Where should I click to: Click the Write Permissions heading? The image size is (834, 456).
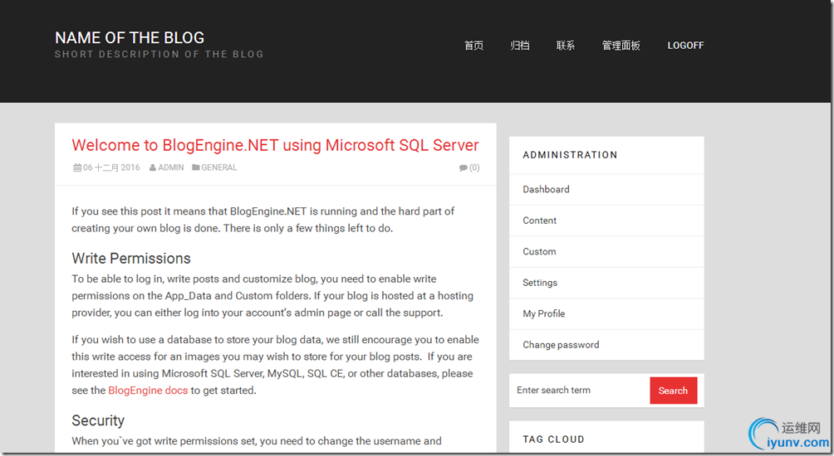131,258
